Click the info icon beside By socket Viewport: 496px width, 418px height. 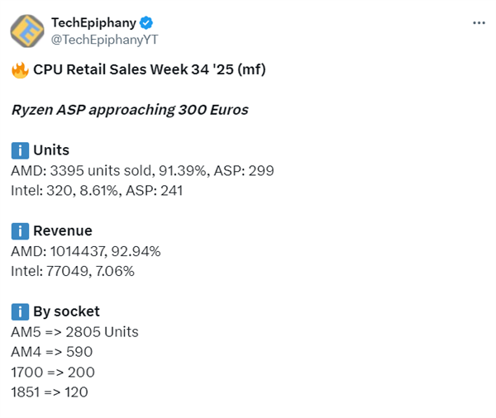tap(20, 311)
